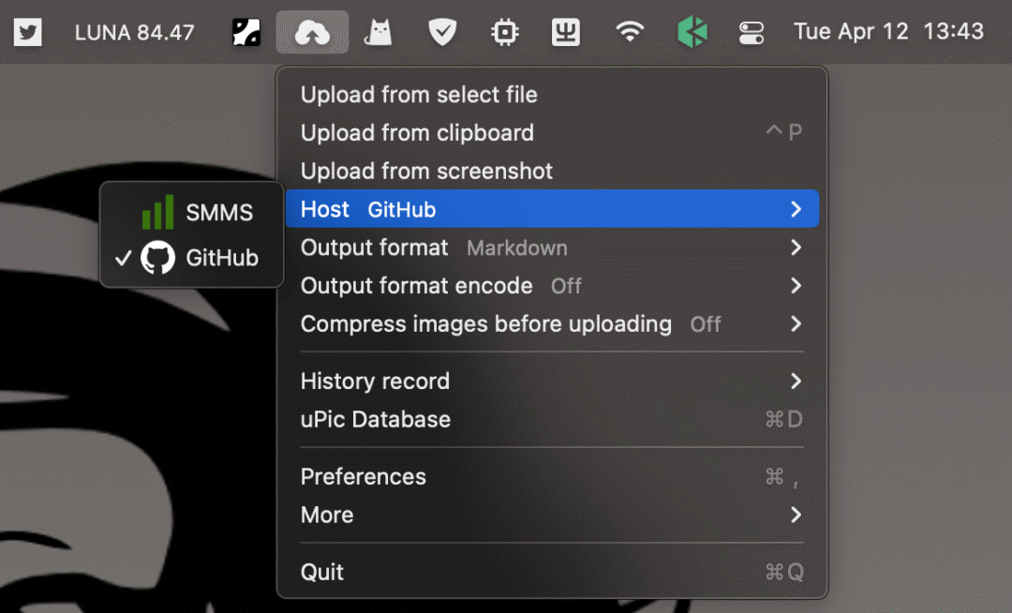Select the highlighted Host GitHub menu item
This screenshot has width=1012, height=613.
coord(552,209)
